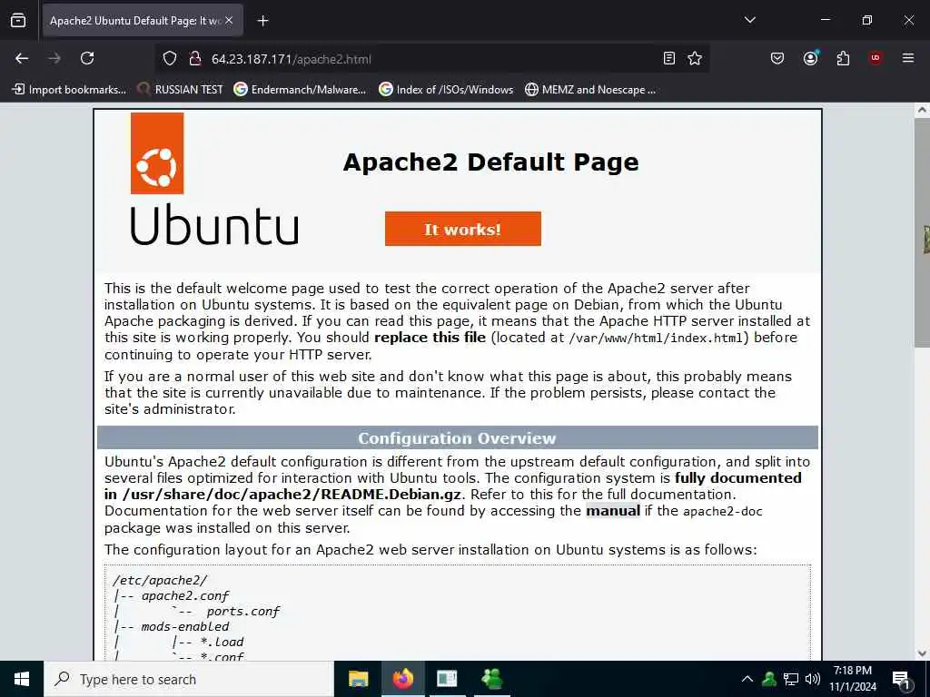The width and height of the screenshot is (930, 697).
Task: Open Firefox View icon in tab strip
Action: click(x=18, y=20)
